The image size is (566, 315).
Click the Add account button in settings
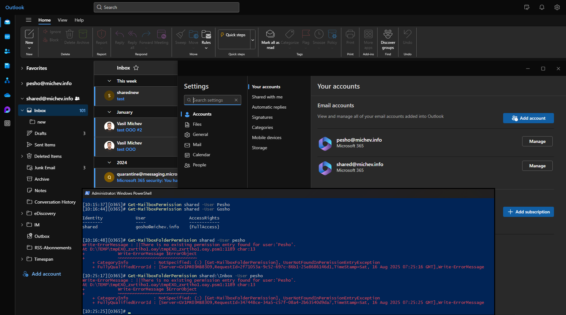(x=528, y=118)
